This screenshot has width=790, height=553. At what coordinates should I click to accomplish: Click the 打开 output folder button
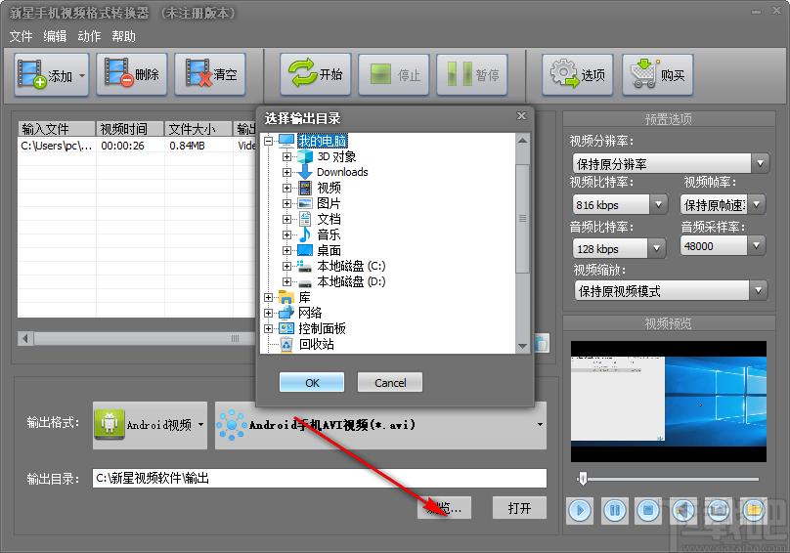[519, 508]
